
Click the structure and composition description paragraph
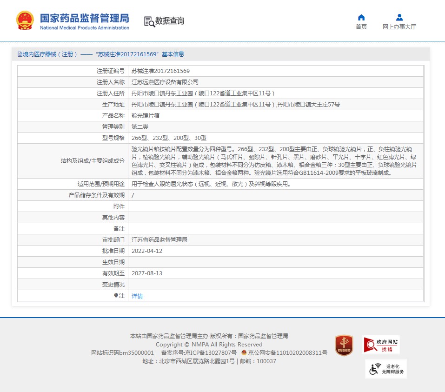click(x=274, y=161)
